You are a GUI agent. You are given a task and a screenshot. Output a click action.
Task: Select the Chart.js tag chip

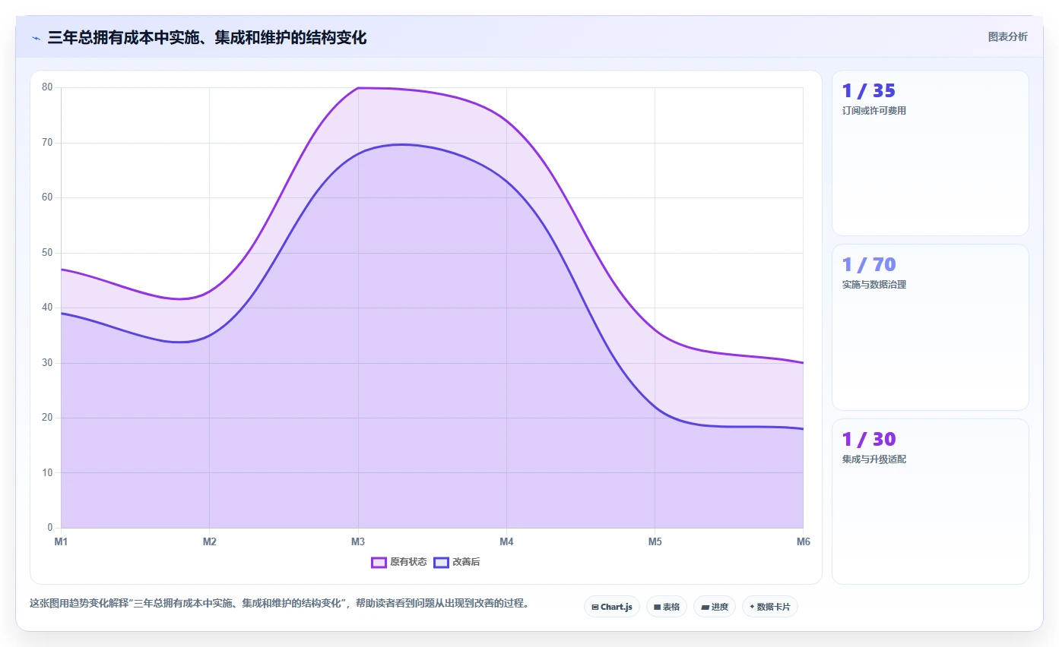(612, 607)
